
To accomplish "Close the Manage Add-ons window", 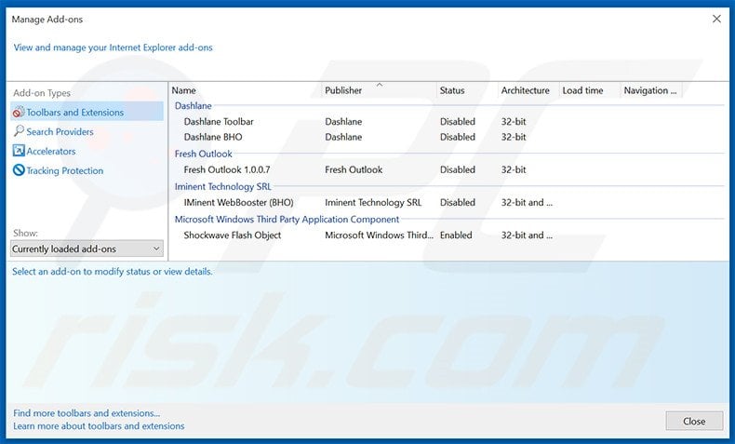I will [x=715, y=18].
